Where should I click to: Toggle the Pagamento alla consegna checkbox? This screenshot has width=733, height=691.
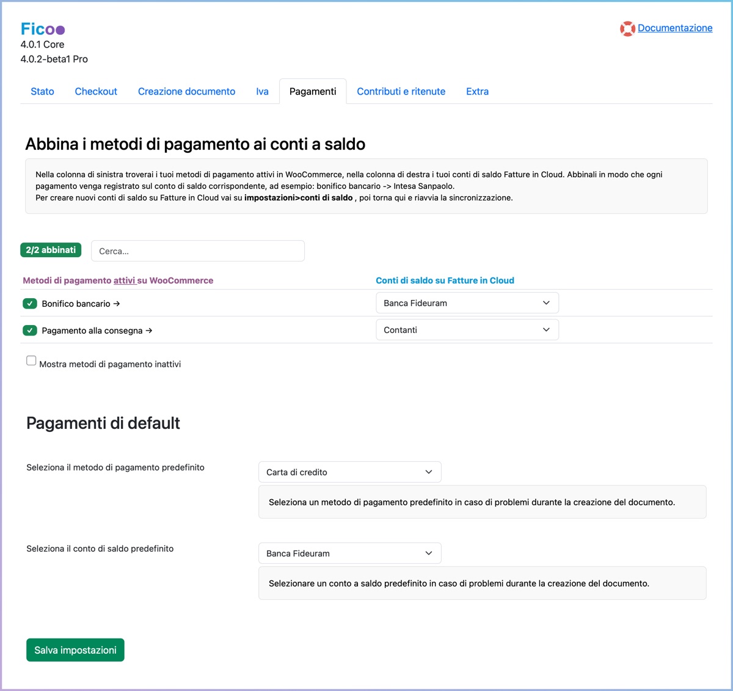point(30,331)
